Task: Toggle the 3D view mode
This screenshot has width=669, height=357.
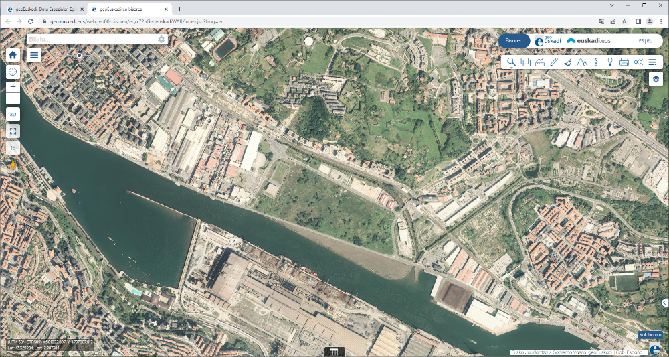Action: [x=13, y=115]
